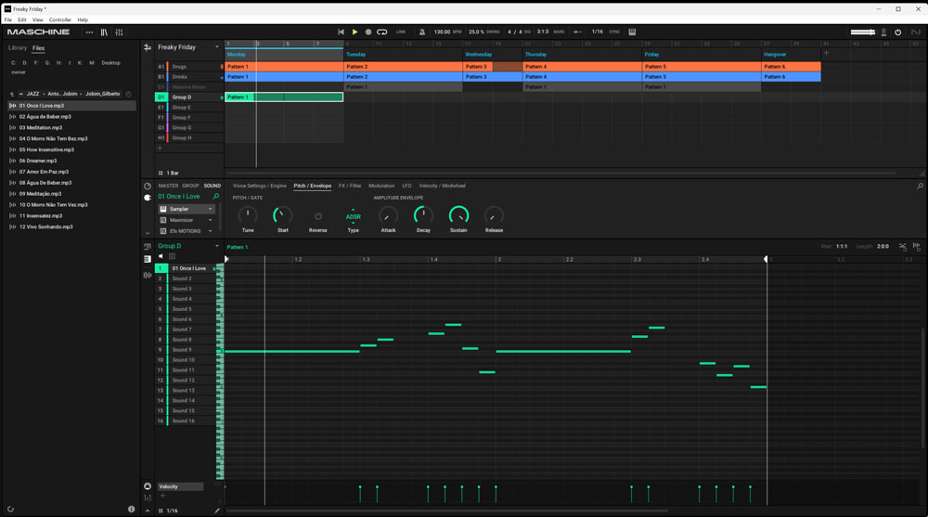This screenshot has width=928, height=517.
Task: Select Group E in the arranger
Action: coord(189,107)
